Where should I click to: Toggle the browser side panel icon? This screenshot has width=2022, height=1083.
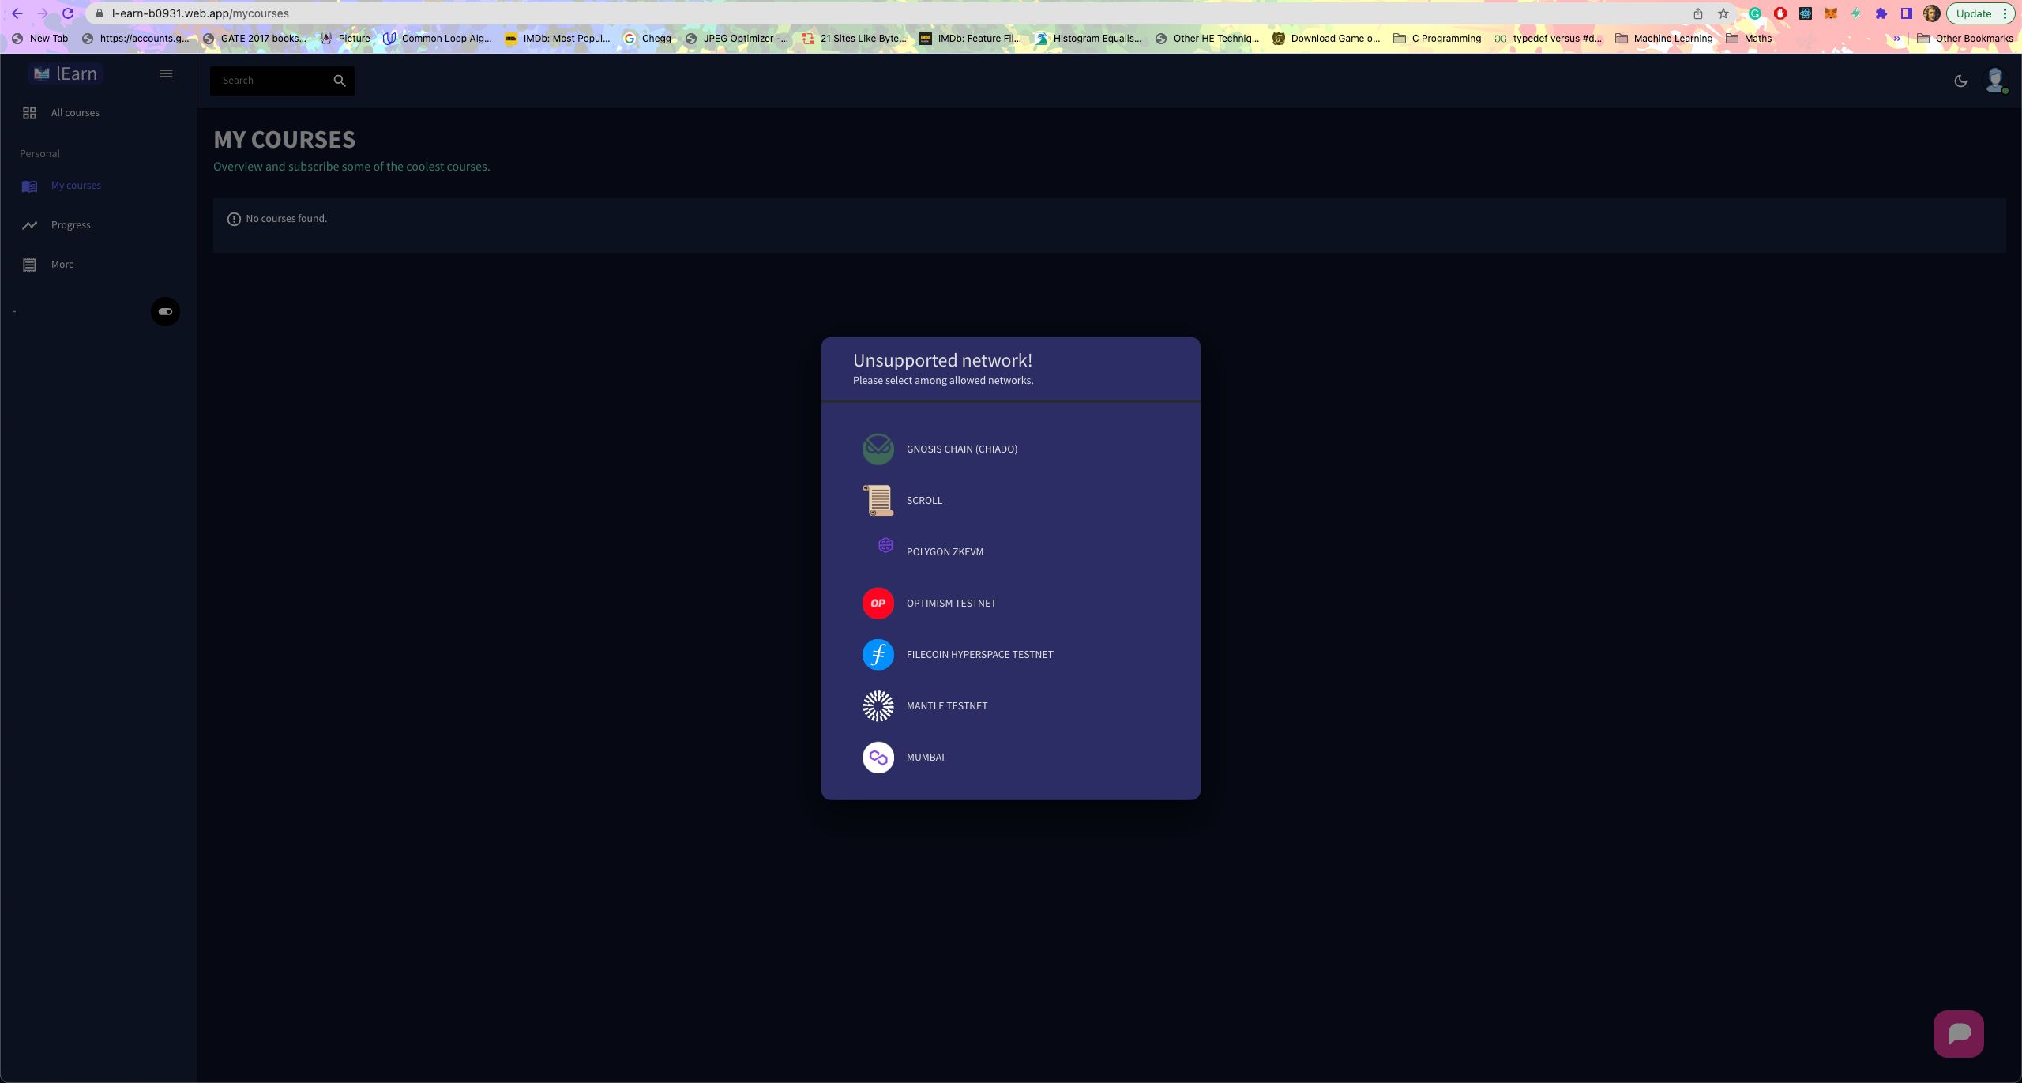point(1906,13)
